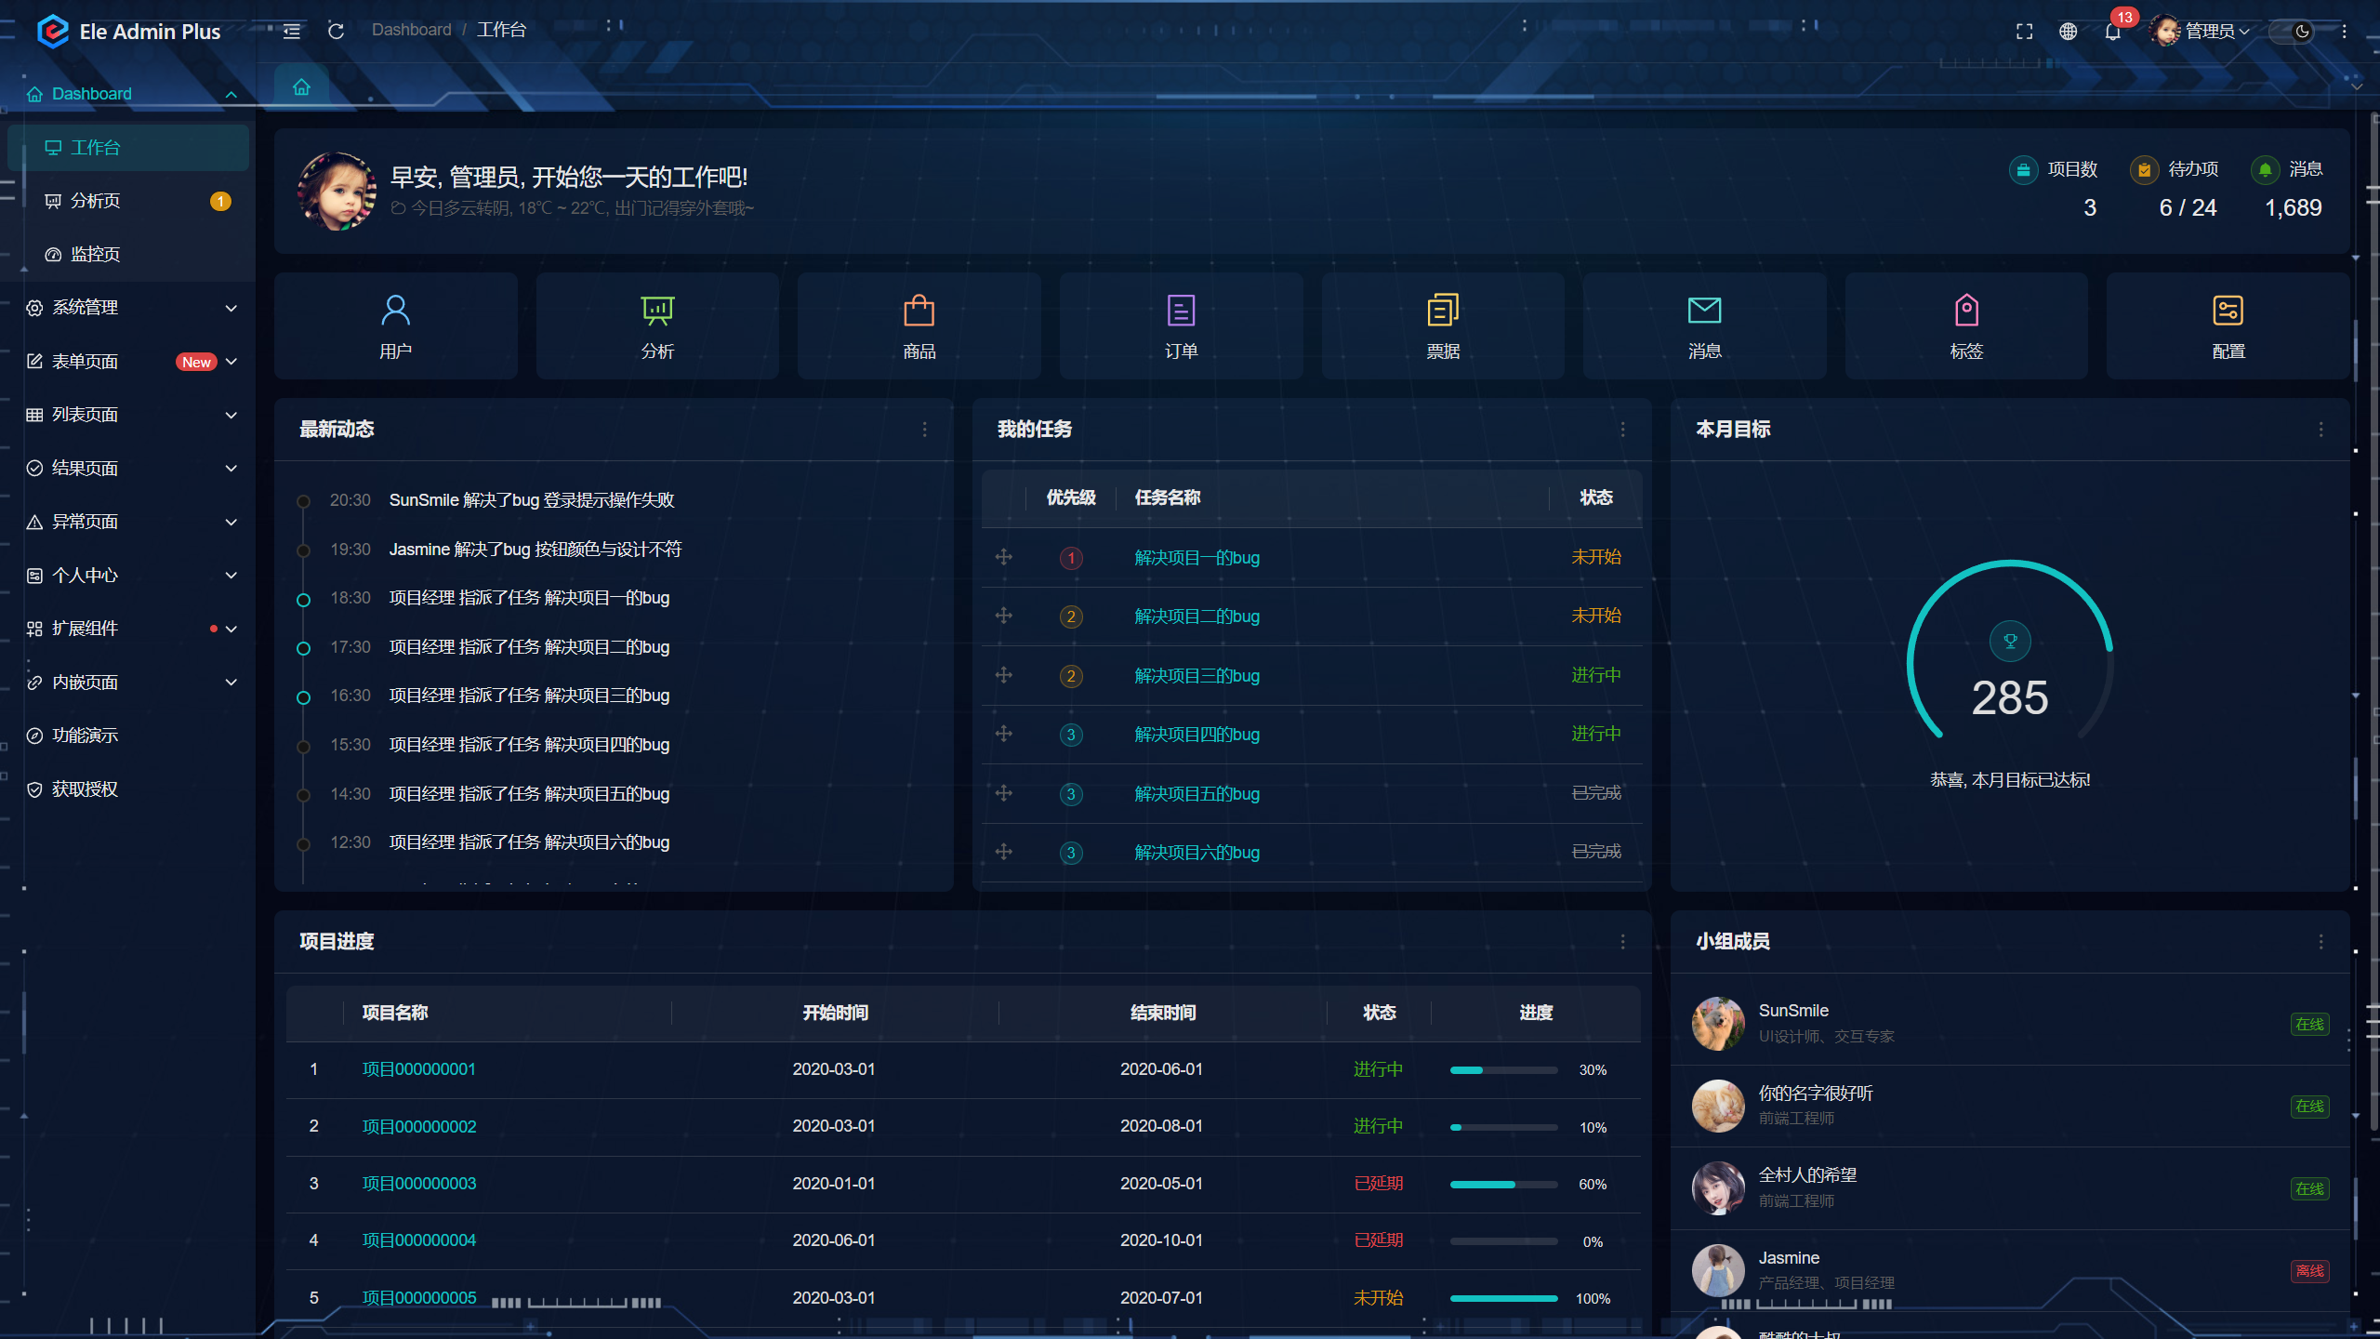This screenshot has width=2380, height=1339.
Task: Collapse the Dashboard sidebar group
Action: [x=130, y=94]
